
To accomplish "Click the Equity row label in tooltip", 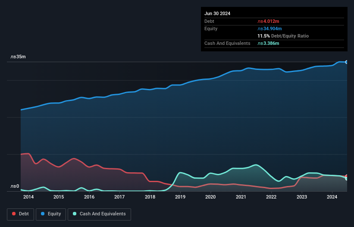I will point(211,28).
